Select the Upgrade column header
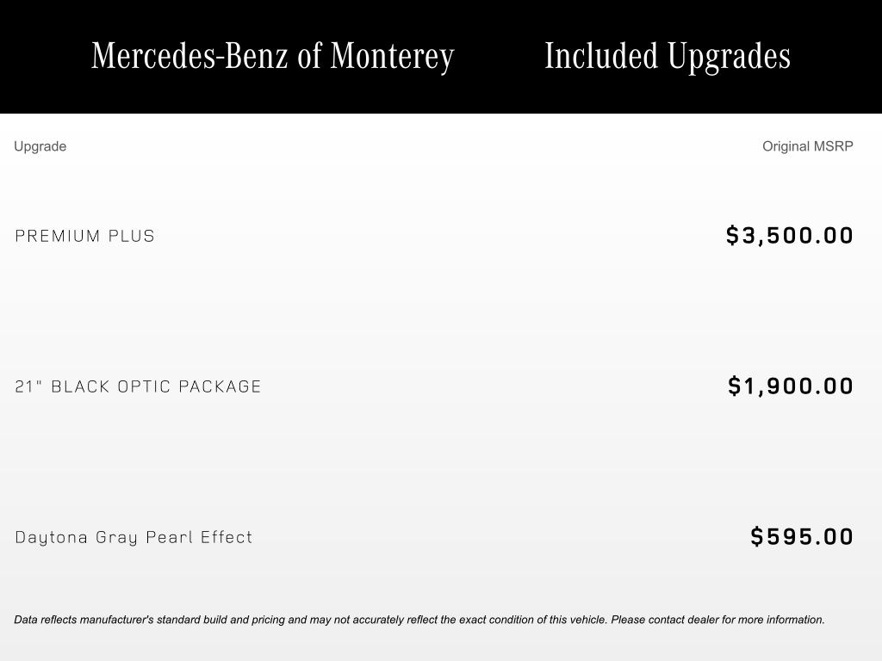The height and width of the screenshot is (661, 882). point(40,146)
